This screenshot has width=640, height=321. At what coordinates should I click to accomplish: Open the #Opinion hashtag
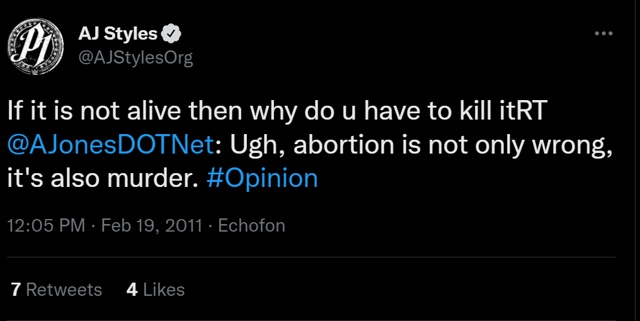coord(262,178)
